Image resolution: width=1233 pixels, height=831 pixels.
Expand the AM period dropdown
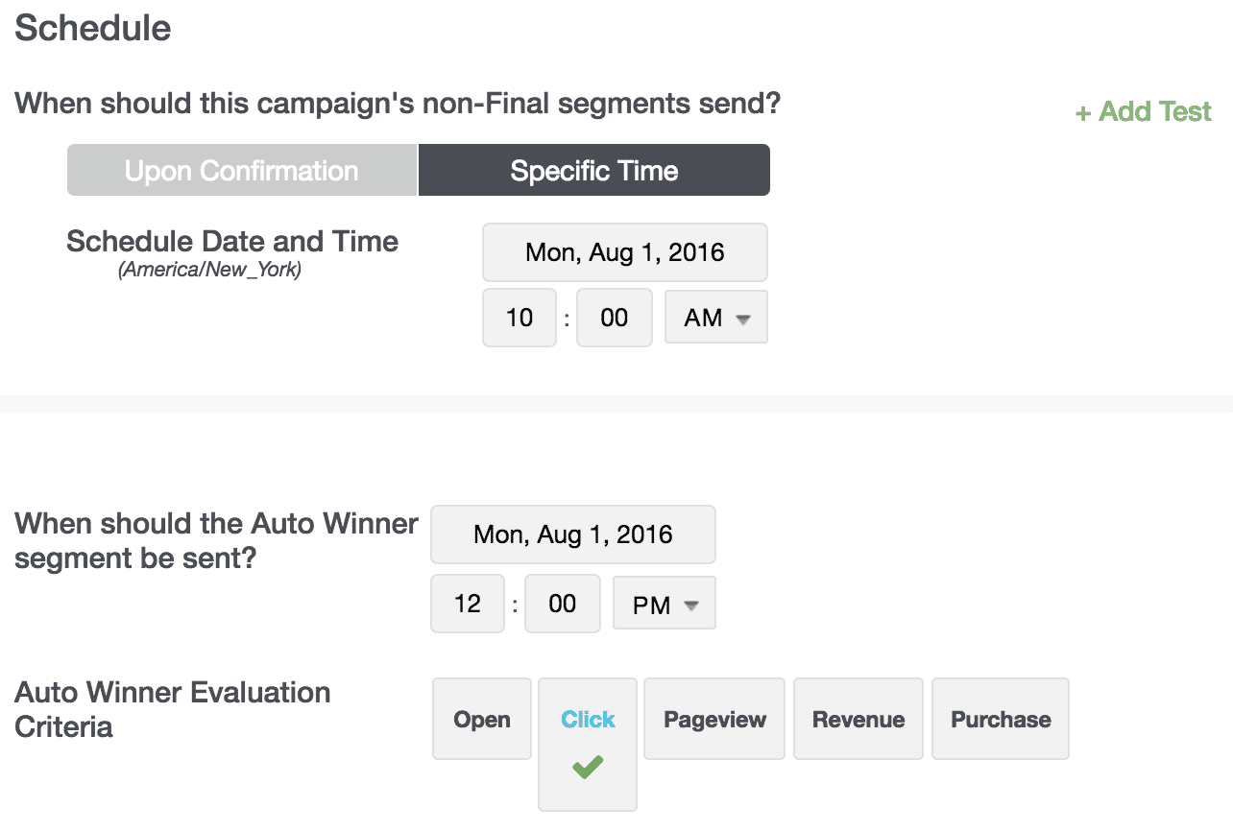click(x=716, y=318)
